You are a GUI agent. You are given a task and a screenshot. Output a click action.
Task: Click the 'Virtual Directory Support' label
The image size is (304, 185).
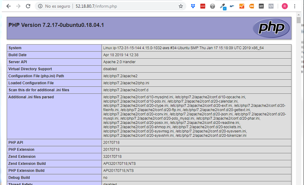coord(30,69)
